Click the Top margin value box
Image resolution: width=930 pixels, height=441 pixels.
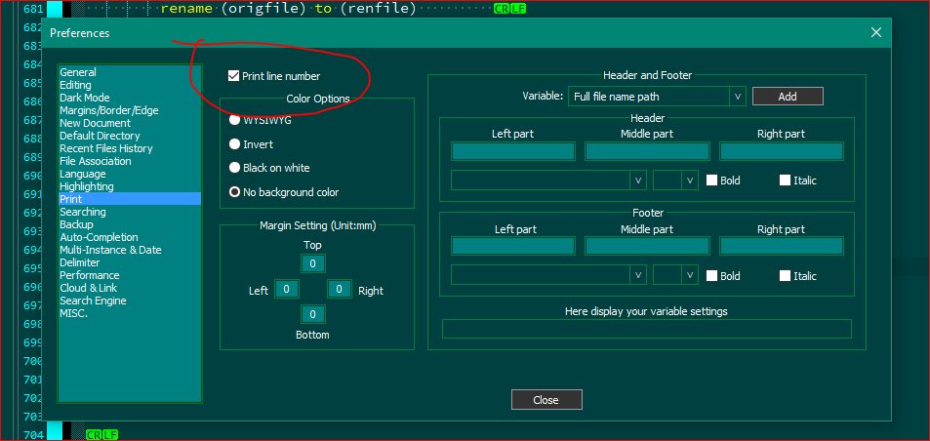click(x=312, y=263)
